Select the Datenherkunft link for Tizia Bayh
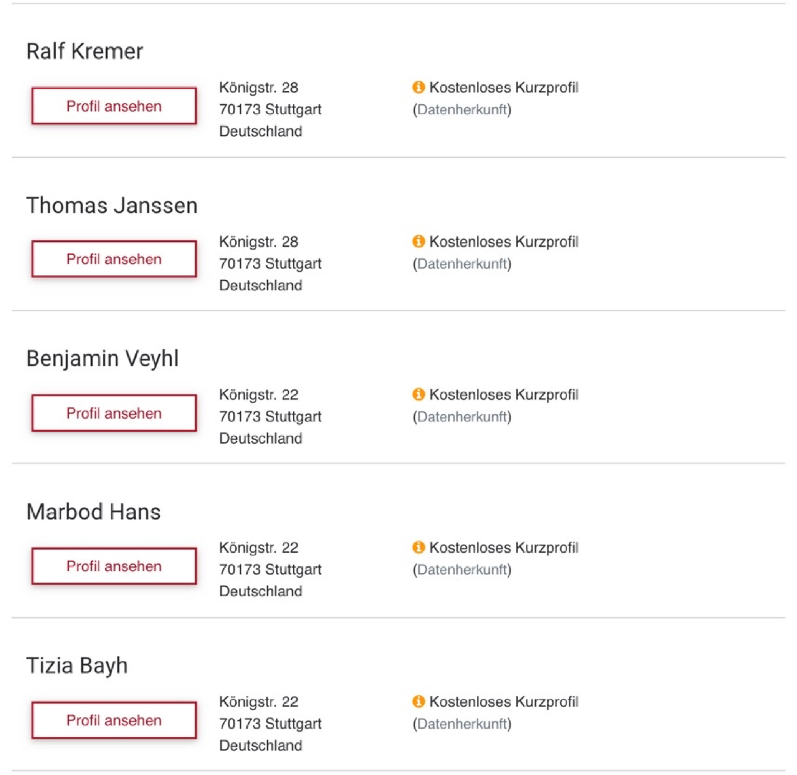This screenshot has height=775, width=797. [x=462, y=724]
